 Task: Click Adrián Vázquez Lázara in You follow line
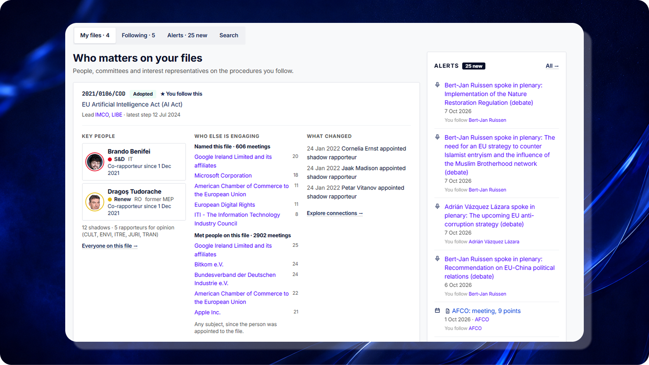[494, 242]
